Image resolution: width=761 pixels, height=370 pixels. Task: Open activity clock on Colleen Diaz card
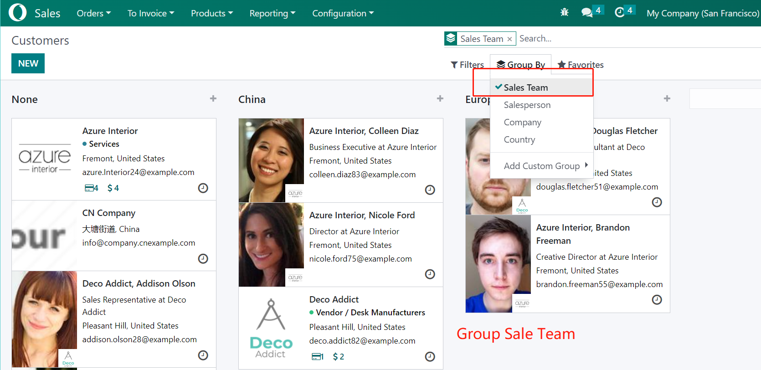(x=430, y=190)
